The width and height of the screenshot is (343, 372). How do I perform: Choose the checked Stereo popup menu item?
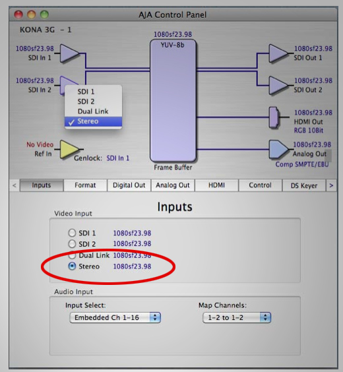[x=93, y=121]
